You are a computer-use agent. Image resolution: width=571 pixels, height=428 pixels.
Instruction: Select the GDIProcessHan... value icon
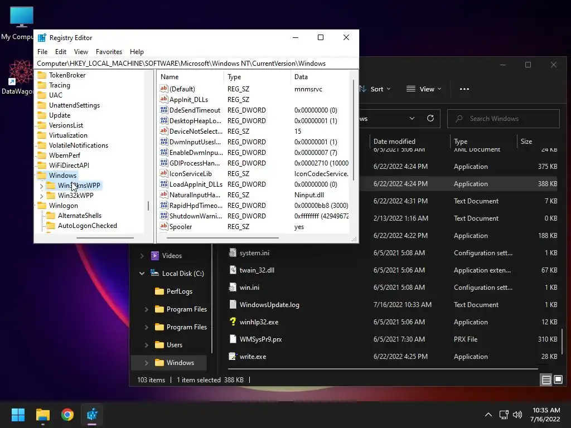tap(164, 163)
